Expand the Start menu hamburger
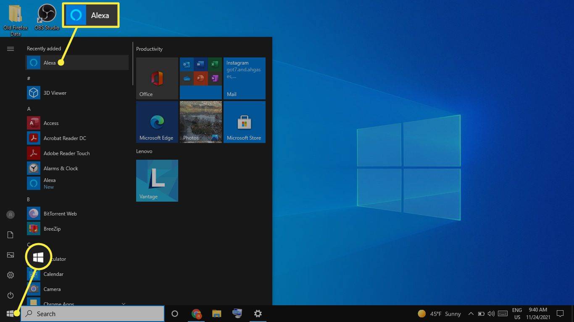Viewport: 574px width, 322px height. (11, 49)
